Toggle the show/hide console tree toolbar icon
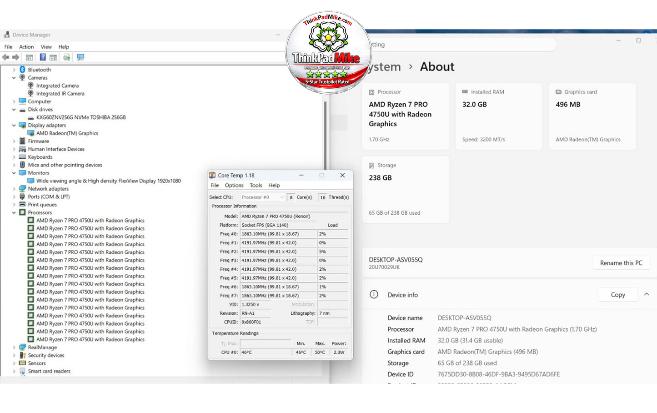 30,57
